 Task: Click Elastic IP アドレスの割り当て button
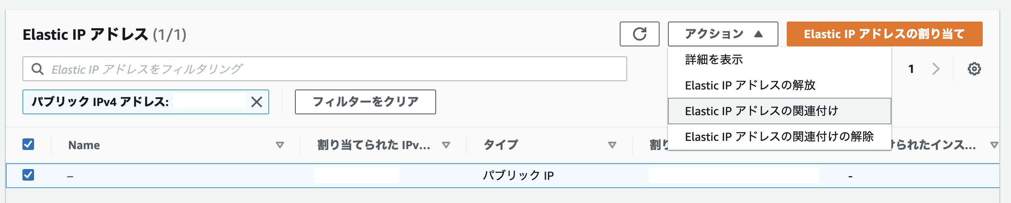(x=884, y=34)
